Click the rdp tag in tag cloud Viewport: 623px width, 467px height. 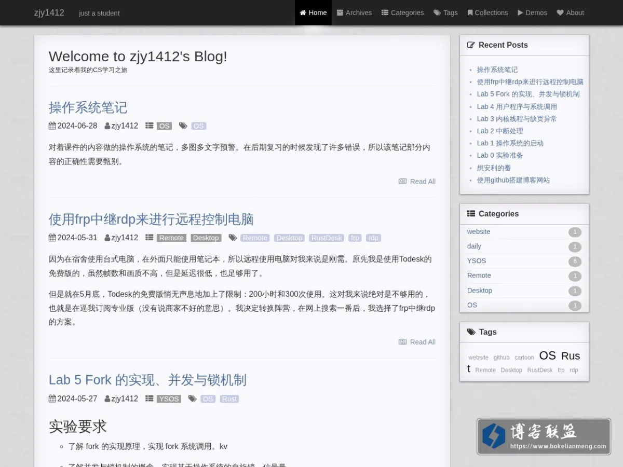(574, 370)
